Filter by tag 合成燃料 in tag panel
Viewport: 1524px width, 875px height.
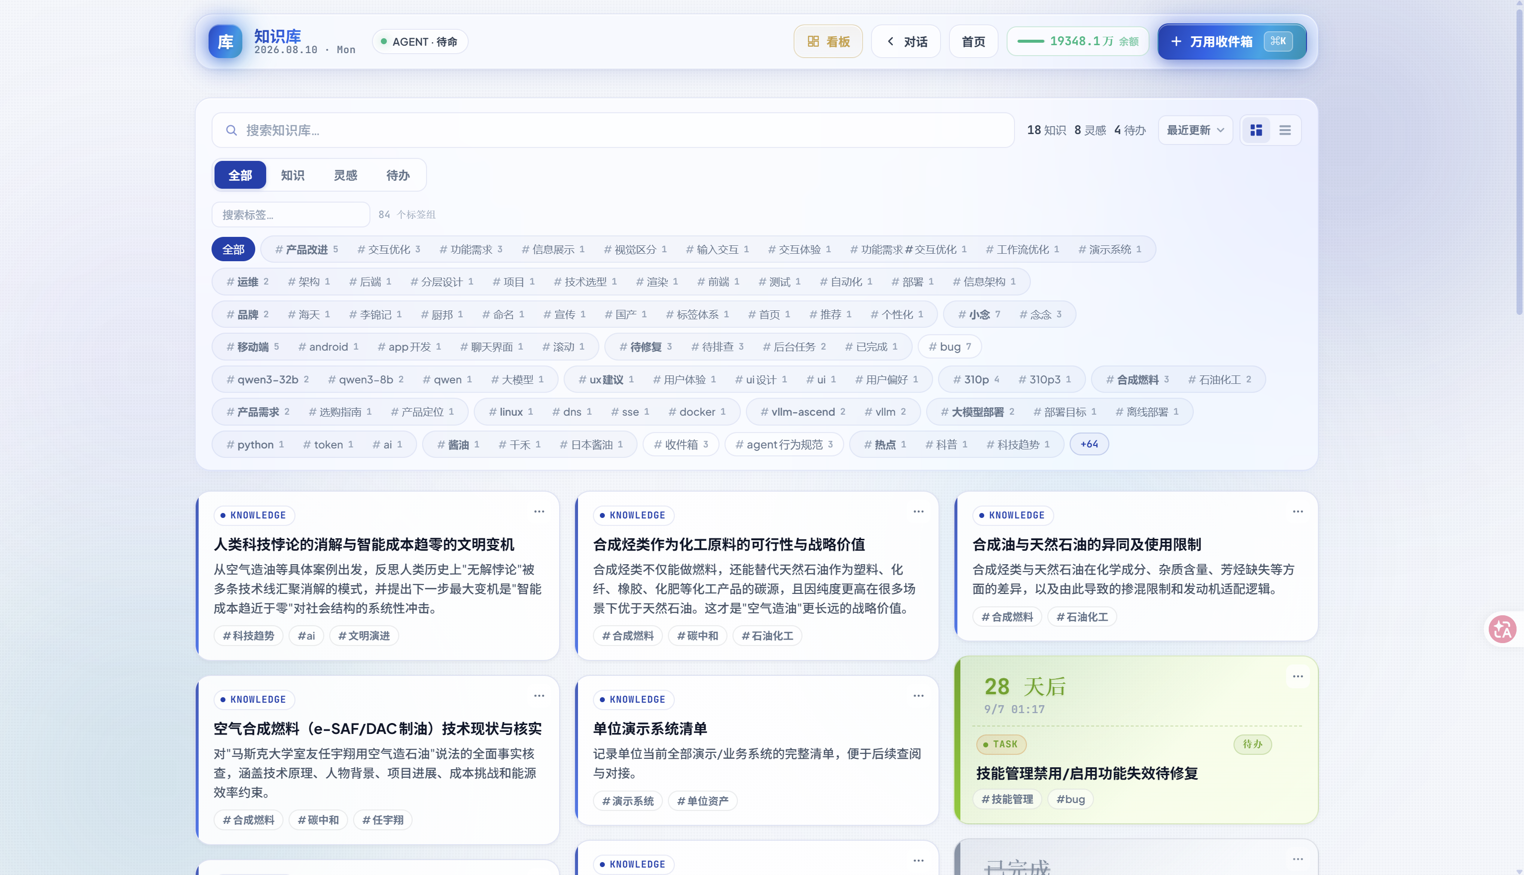[x=1137, y=380]
